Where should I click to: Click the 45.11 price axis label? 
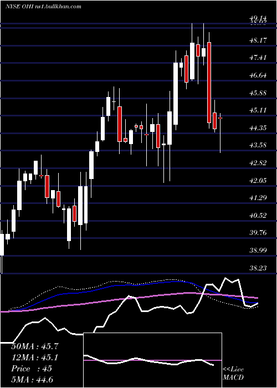point(258,110)
